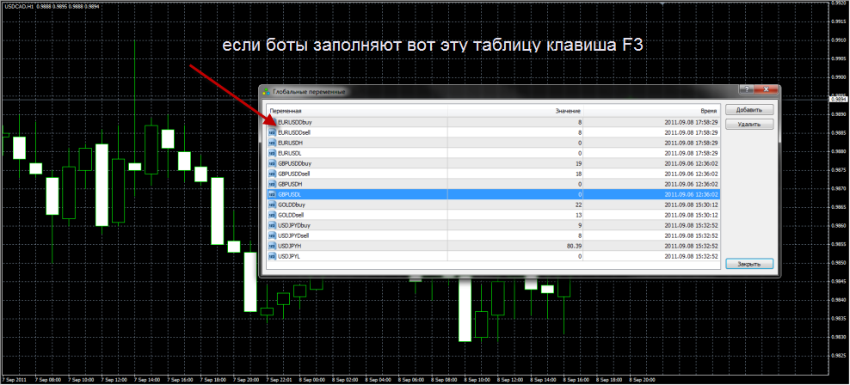Select the EURUSDH variable name
This screenshot has width=850, height=385.
pos(290,143)
